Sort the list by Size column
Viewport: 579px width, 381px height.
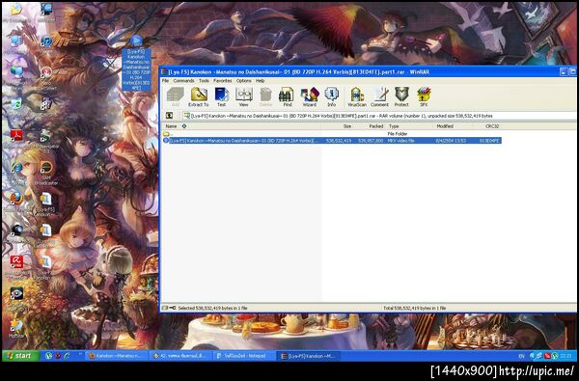[x=337, y=126]
